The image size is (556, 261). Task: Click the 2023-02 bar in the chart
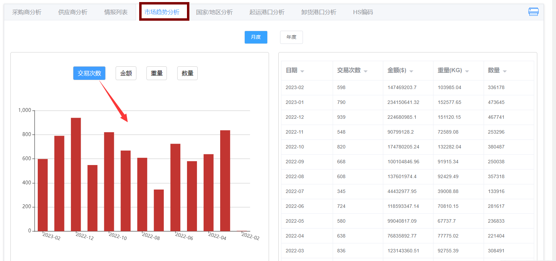click(43, 195)
